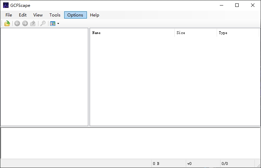The height and width of the screenshot is (168, 261).
Task: Click the Search magnifier icon
Action: coord(43,23)
